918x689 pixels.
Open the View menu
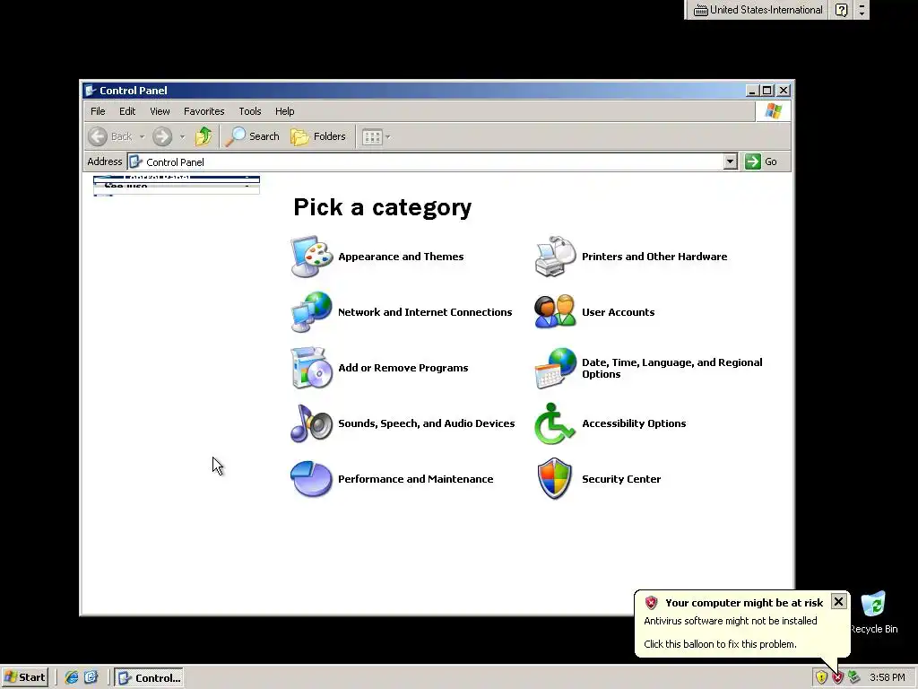(160, 111)
